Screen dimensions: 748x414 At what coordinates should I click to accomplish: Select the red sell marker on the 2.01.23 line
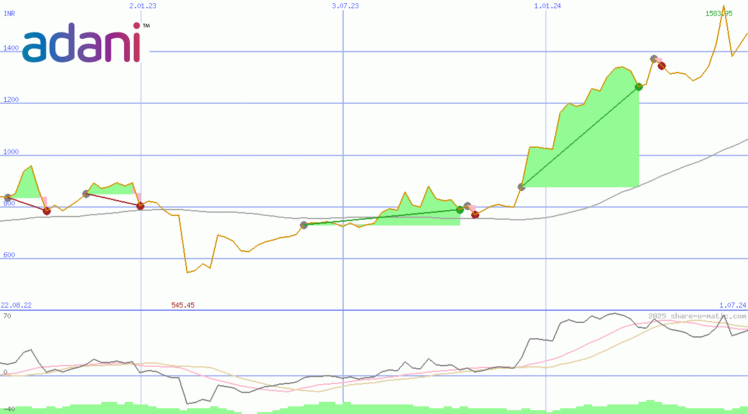pyautogui.click(x=140, y=206)
